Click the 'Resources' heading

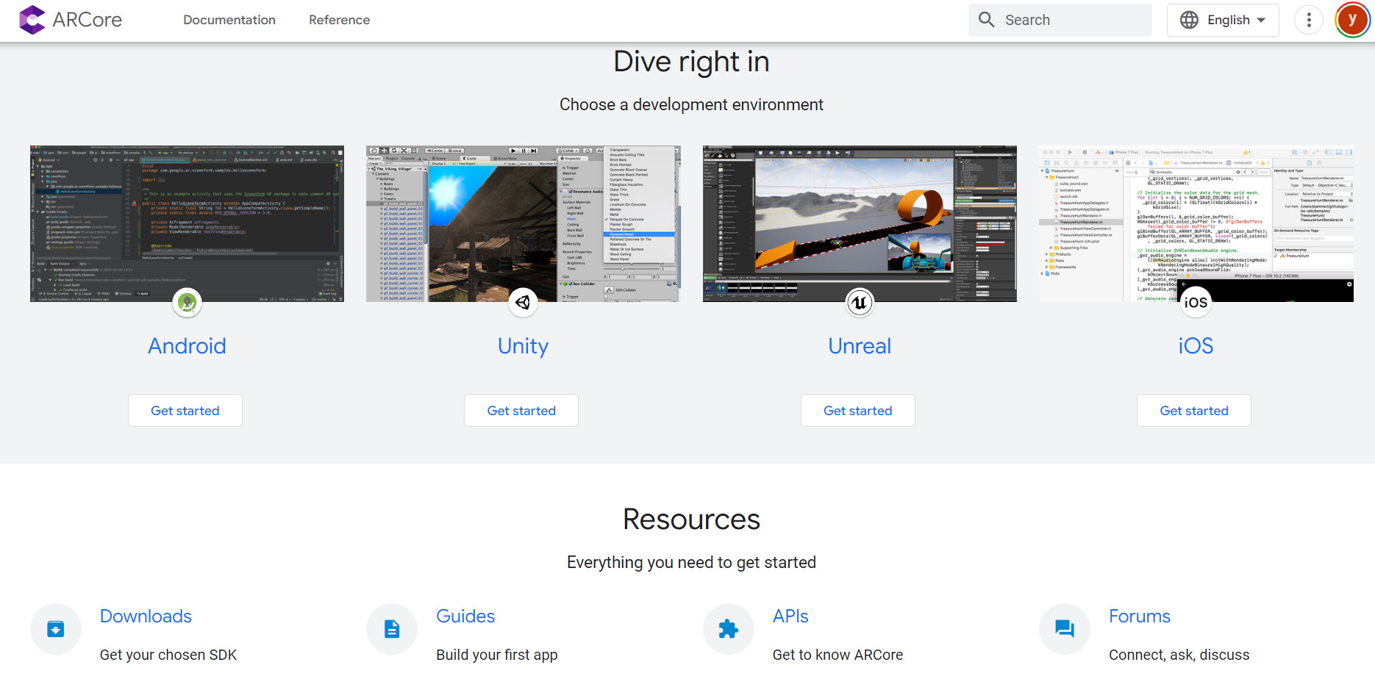pos(691,519)
